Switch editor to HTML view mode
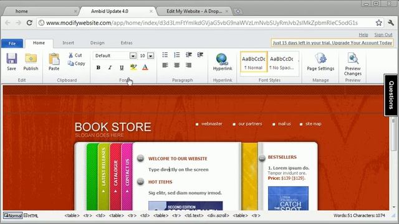399x224 pixels. click(31, 216)
